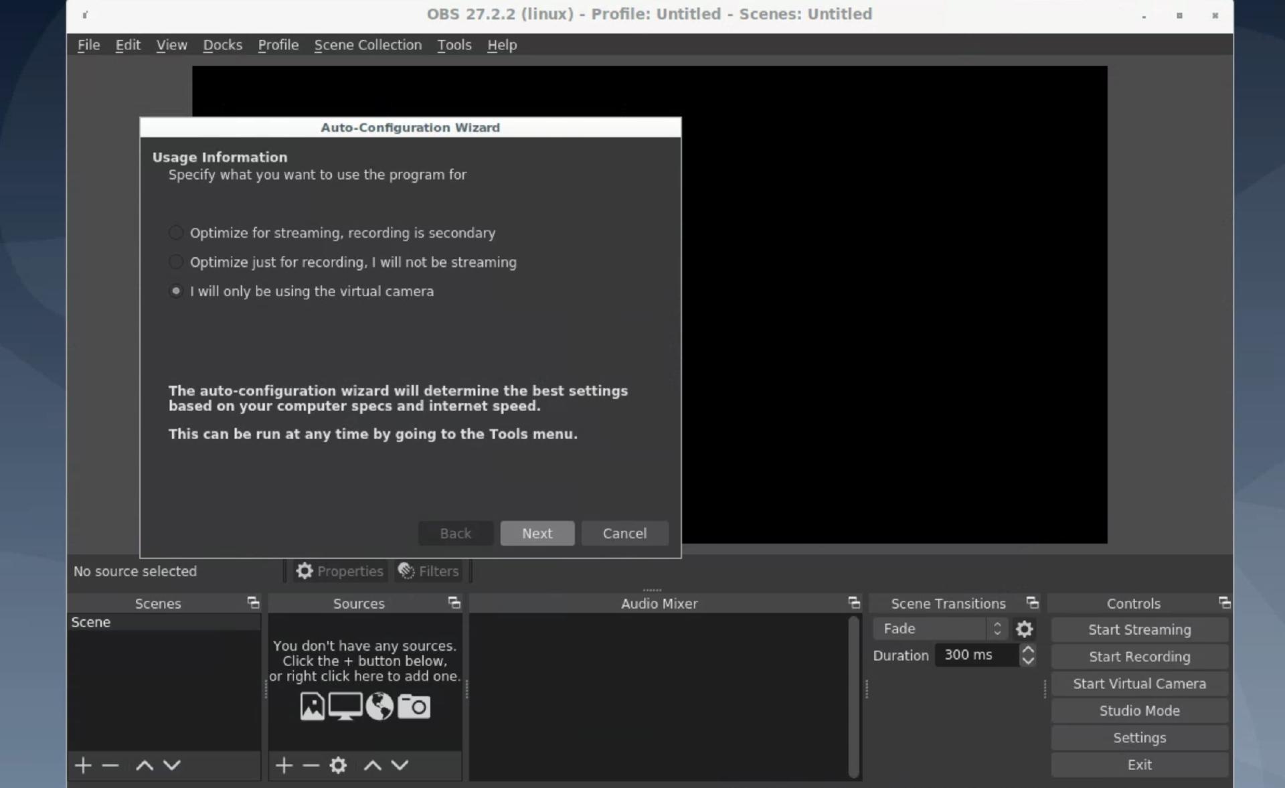Choose virtual camera only radio option
Image resolution: width=1285 pixels, height=788 pixels.
point(176,291)
